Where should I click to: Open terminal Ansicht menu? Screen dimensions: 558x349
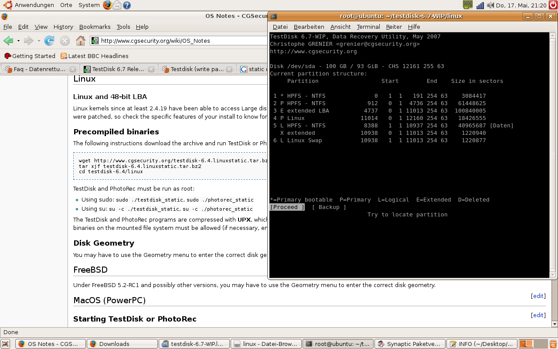point(340,27)
